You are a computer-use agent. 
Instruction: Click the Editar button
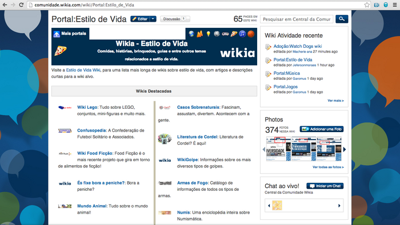point(140,19)
